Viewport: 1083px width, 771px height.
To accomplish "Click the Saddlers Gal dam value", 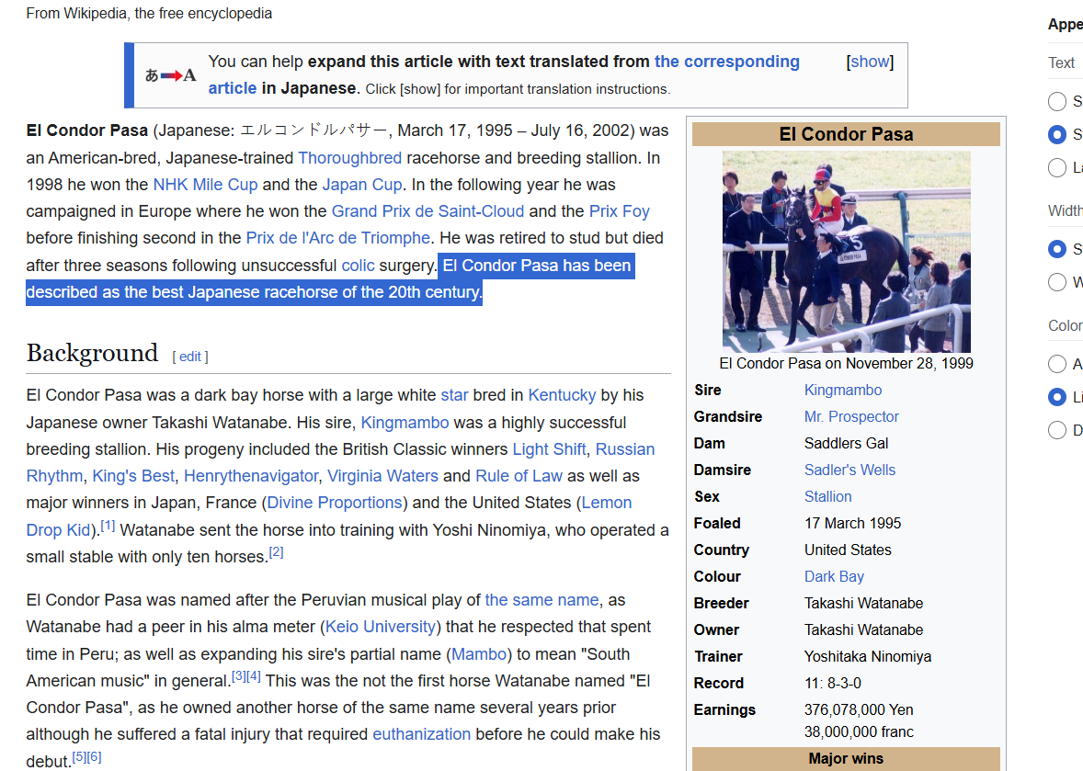I will [846, 444].
